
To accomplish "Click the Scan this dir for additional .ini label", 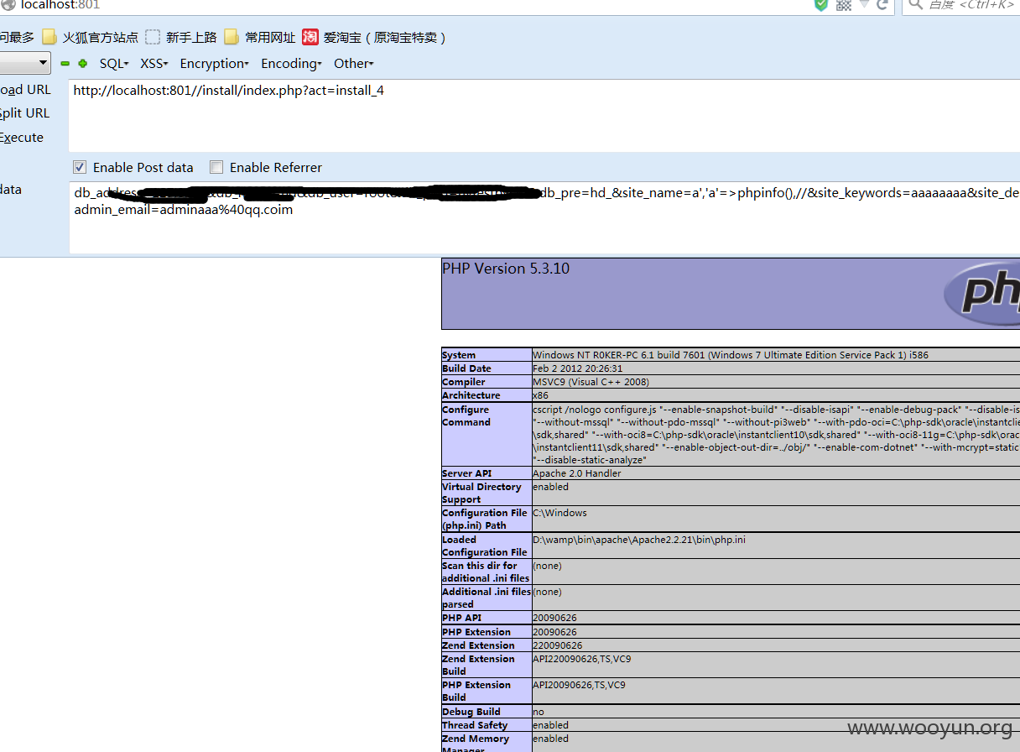I will click(x=486, y=572).
